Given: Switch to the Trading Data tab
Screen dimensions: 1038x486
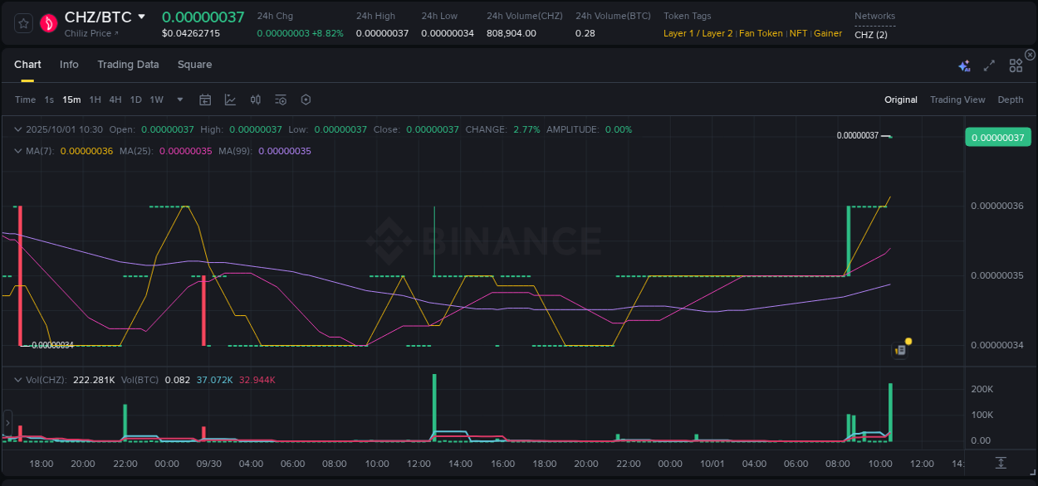Looking at the screenshot, I should click(x=128, y=64).
